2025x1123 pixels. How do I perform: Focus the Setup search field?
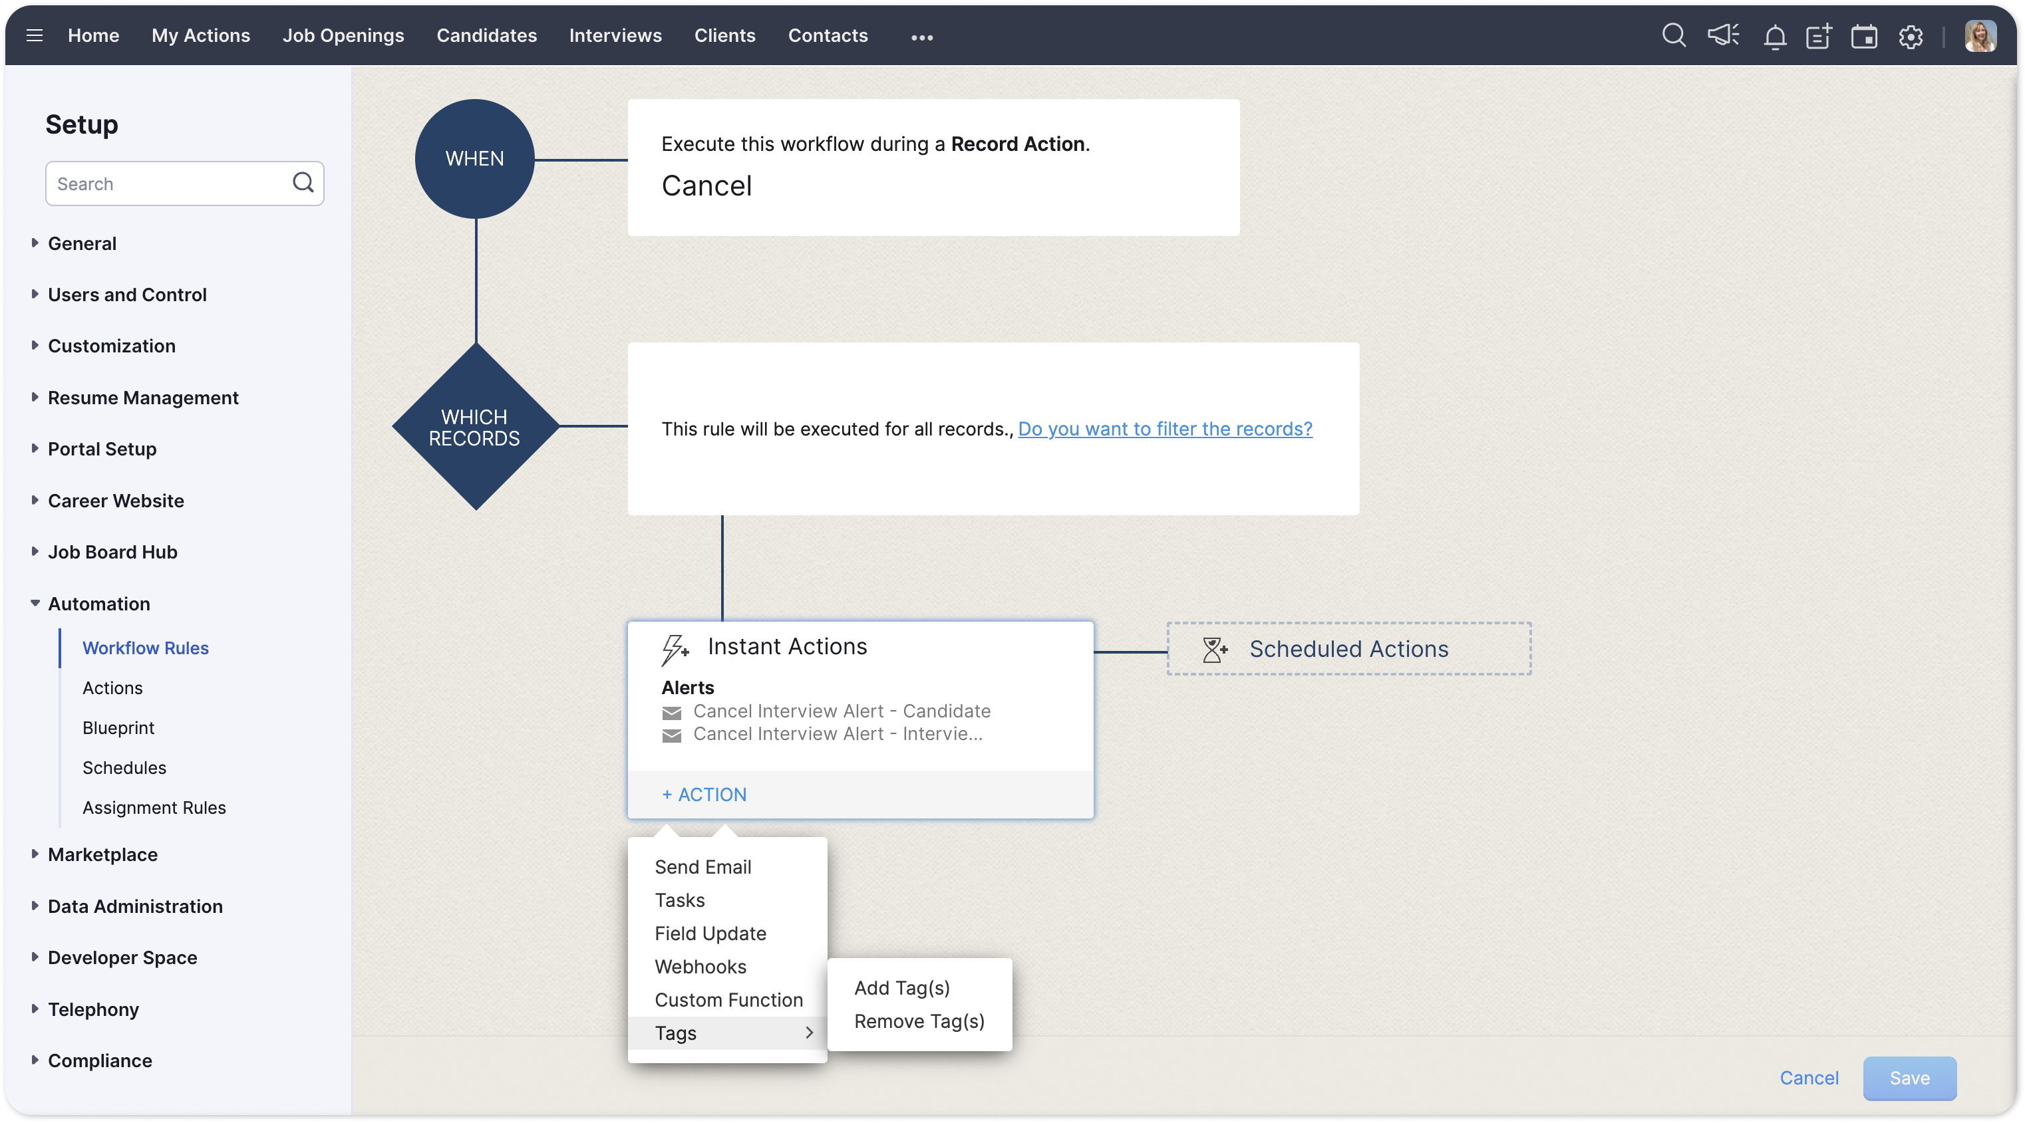point(169,184)
